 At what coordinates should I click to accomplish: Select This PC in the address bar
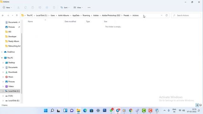[x=29, y=16]
